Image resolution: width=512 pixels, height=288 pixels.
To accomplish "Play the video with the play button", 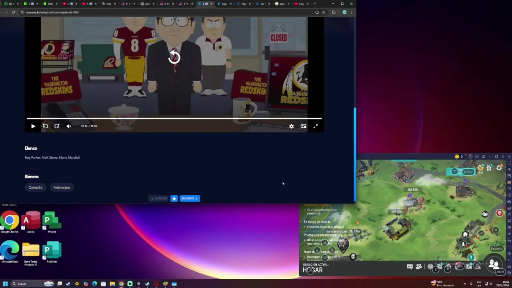I will (x=33, y=126).
